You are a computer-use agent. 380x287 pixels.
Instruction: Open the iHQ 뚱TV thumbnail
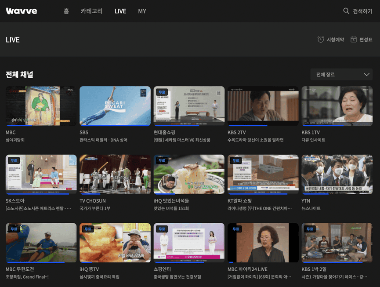click(115, 243)
